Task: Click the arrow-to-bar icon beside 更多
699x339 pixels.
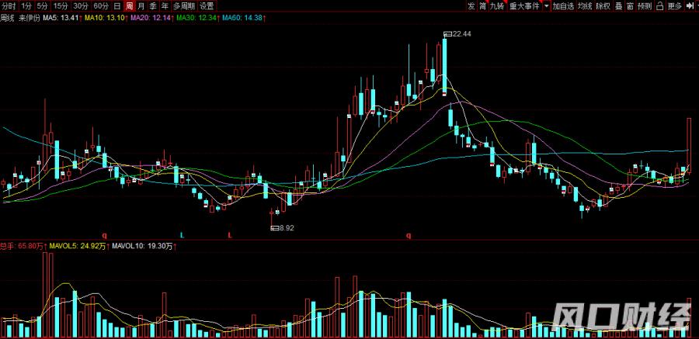Action: pos(691,6)
